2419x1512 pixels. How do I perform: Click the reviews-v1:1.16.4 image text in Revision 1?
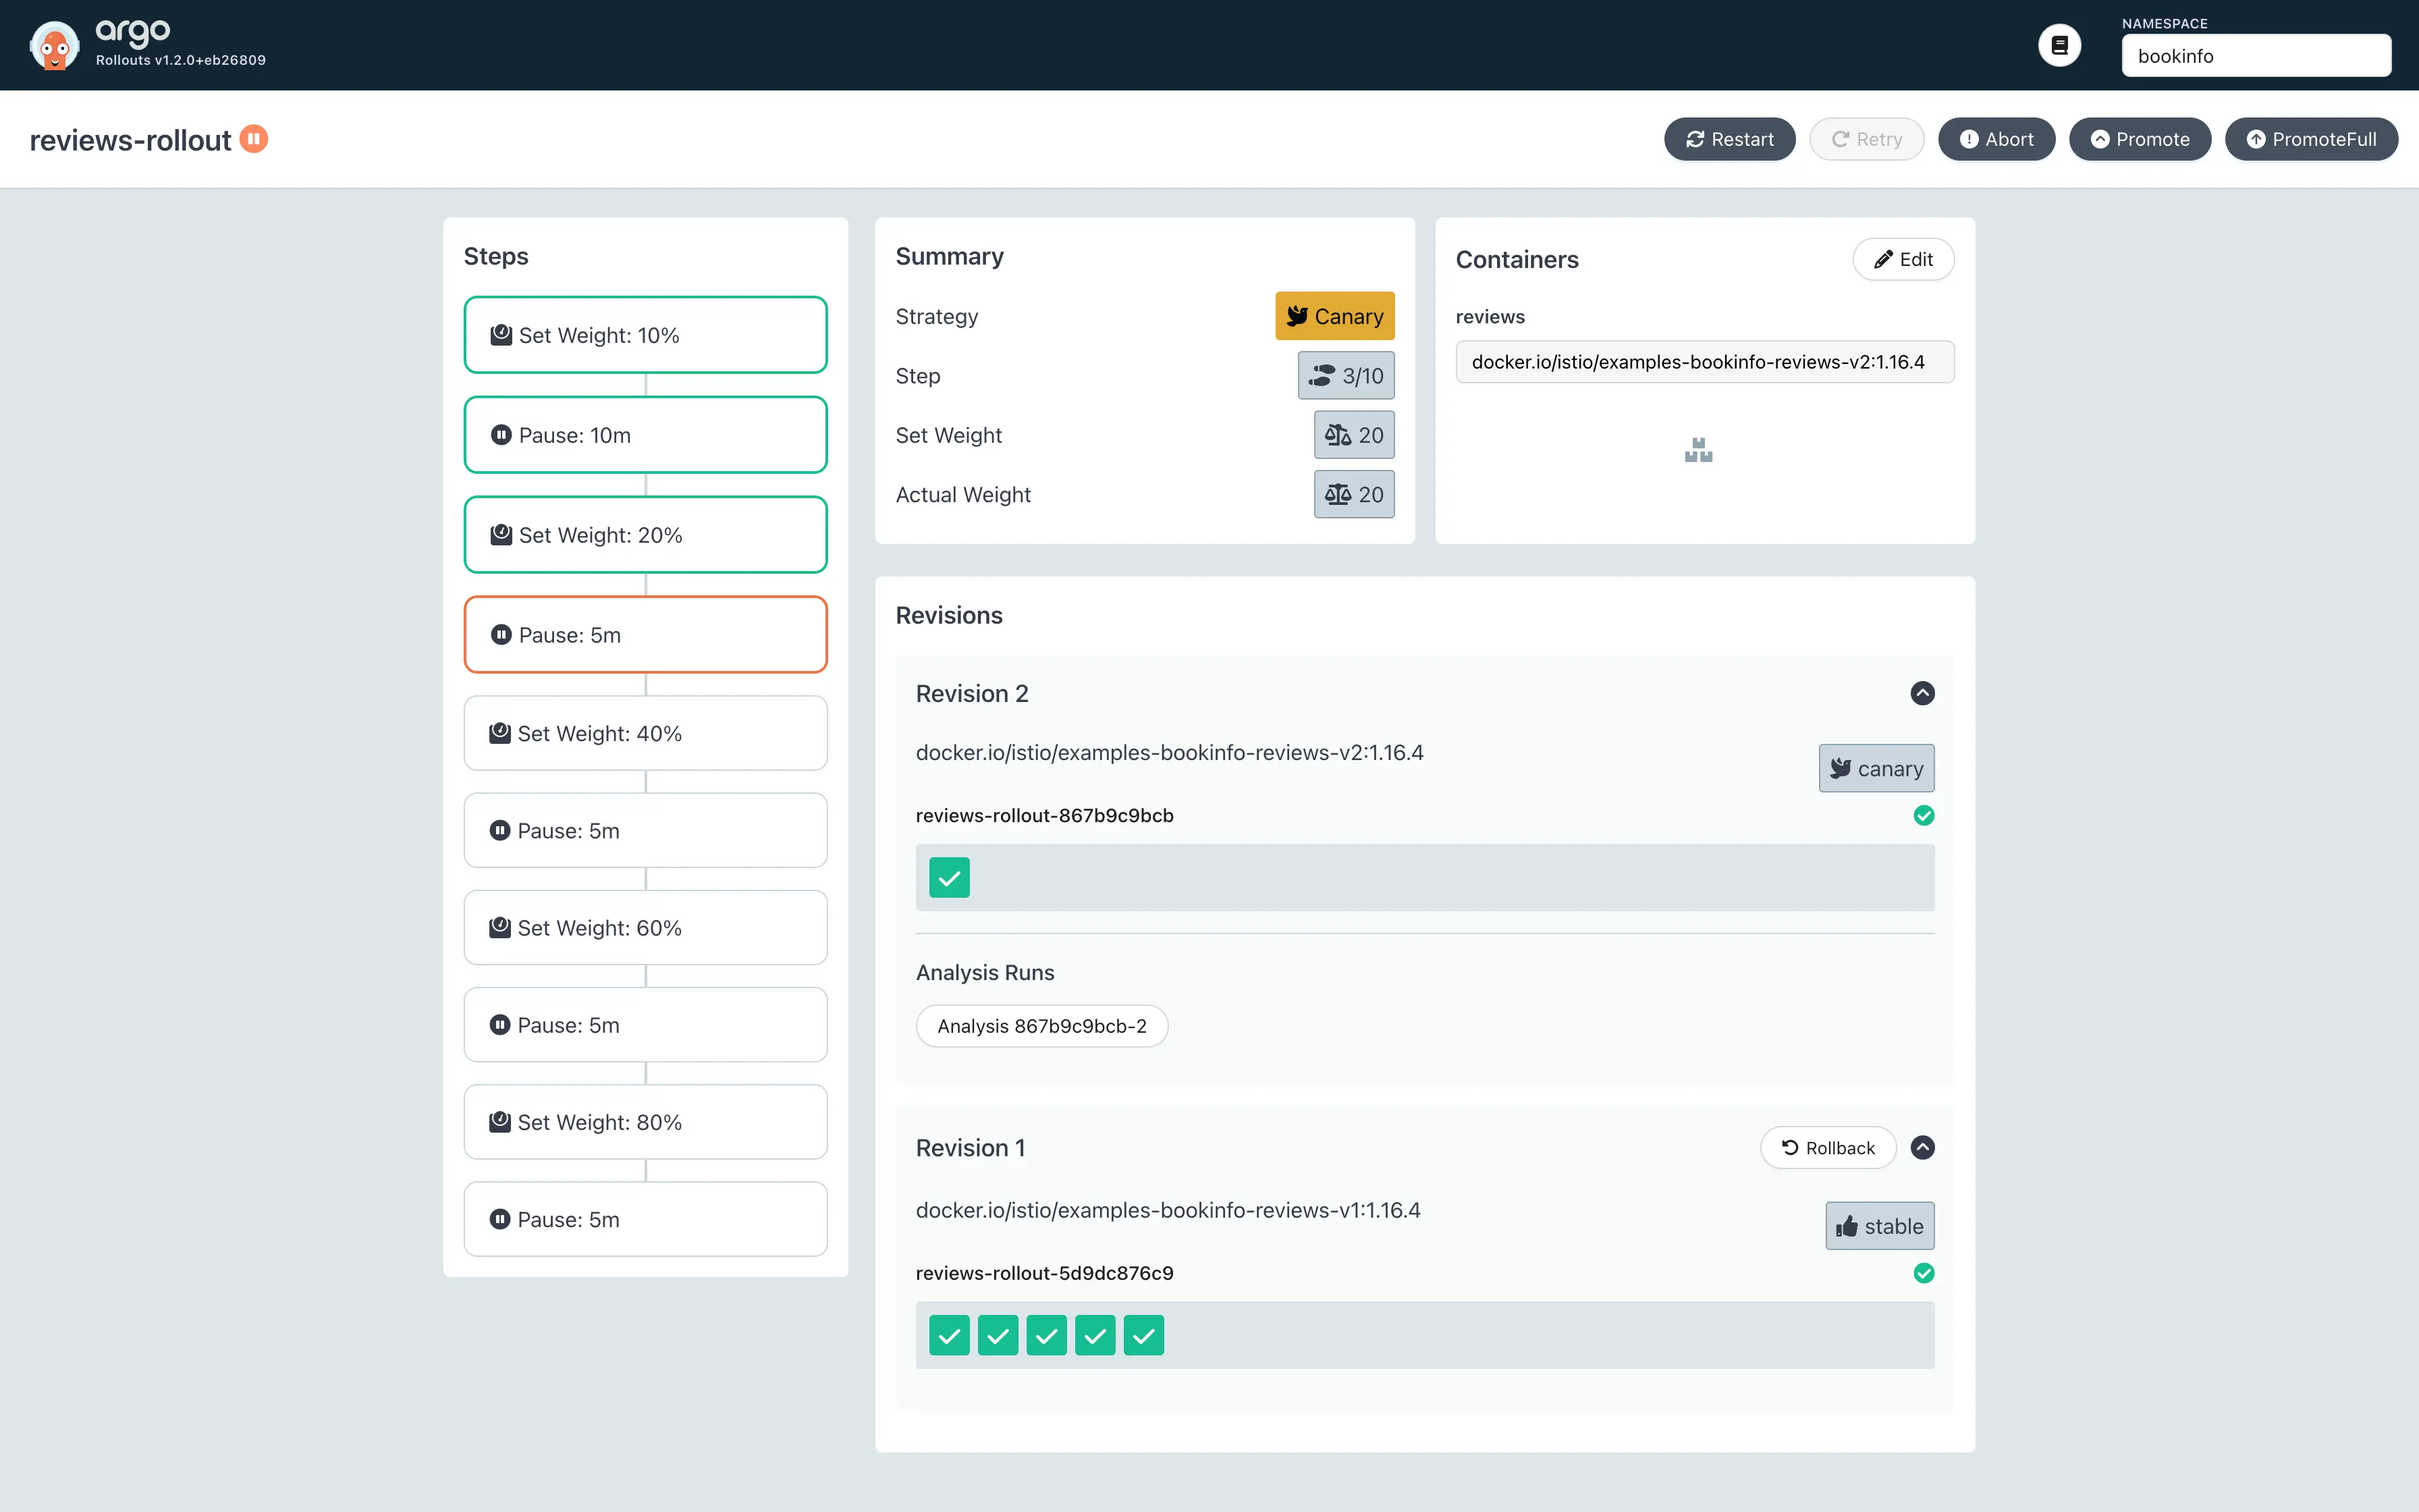(1168, 1210)
